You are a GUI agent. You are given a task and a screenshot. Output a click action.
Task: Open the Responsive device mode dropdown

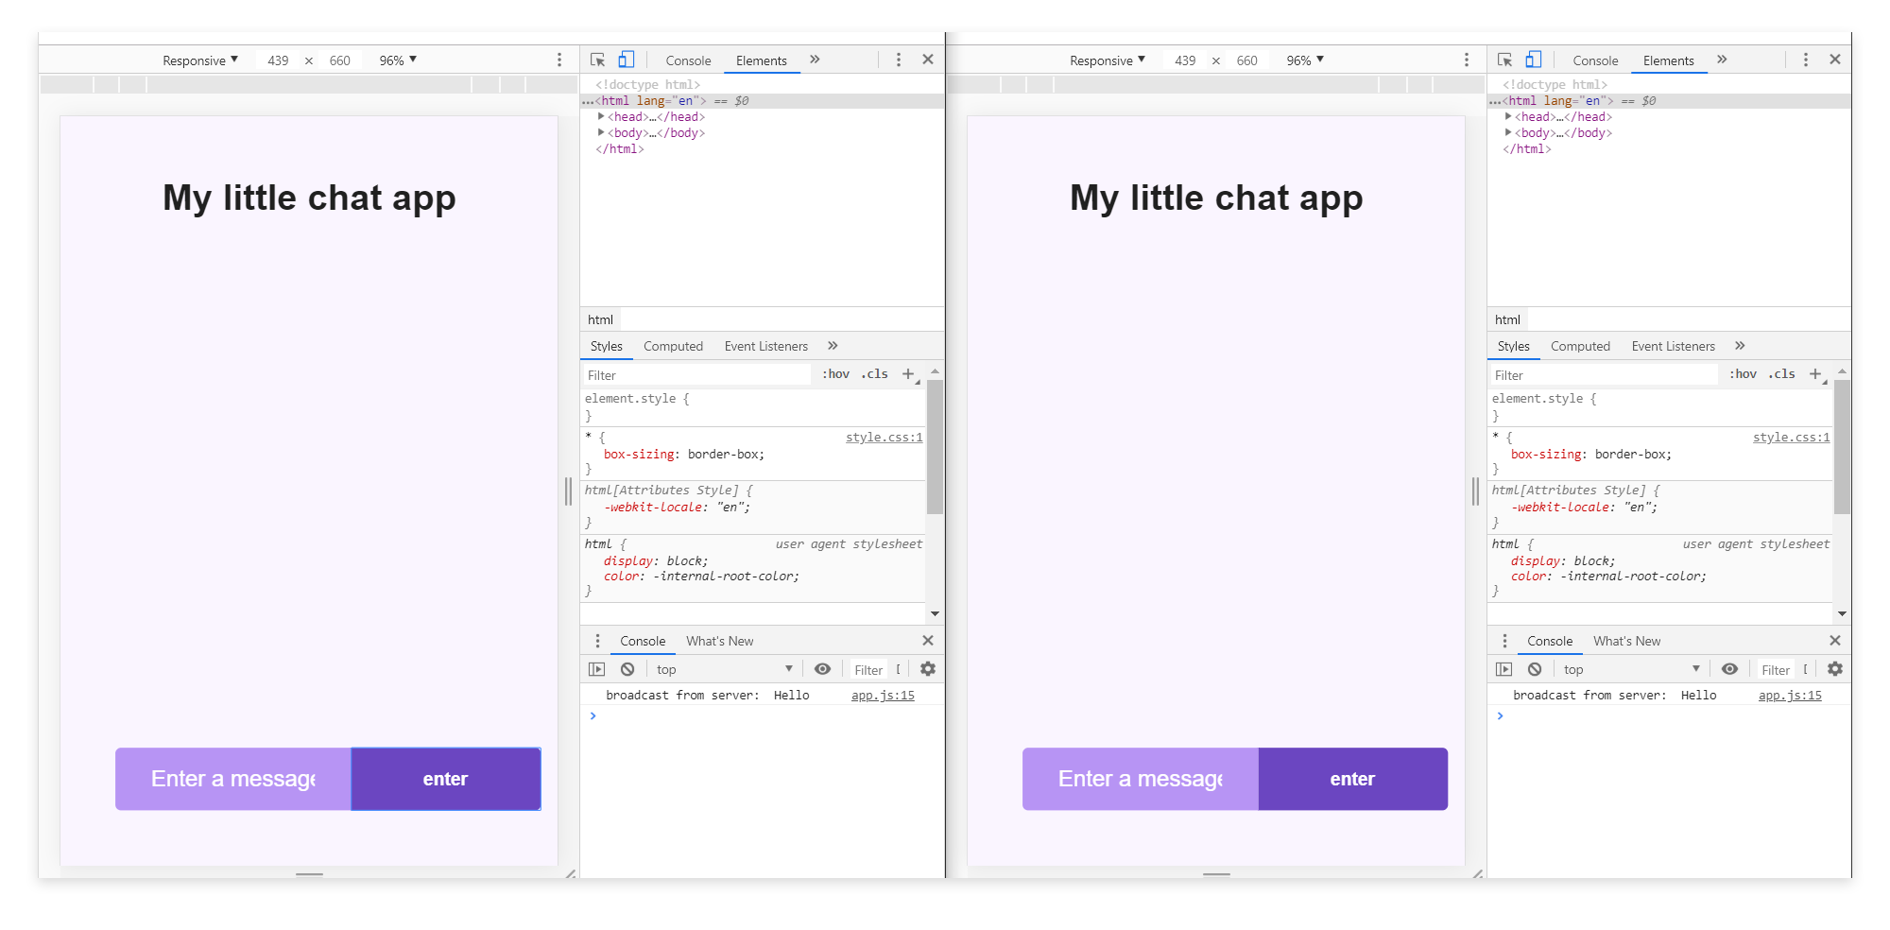[199, 60]
